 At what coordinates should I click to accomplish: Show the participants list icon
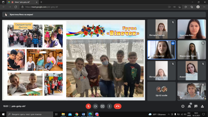(x=189, y=106)
